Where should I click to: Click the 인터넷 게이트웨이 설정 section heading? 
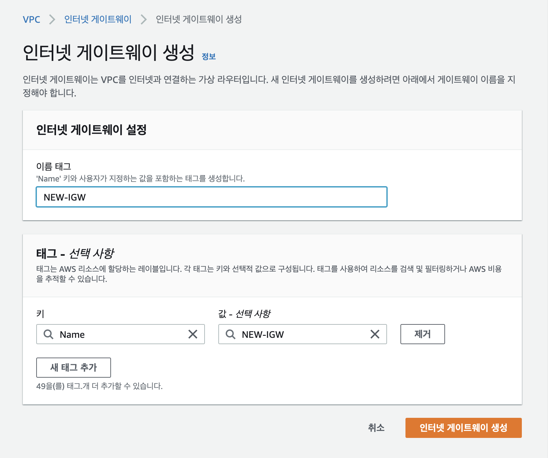(91, 130)
